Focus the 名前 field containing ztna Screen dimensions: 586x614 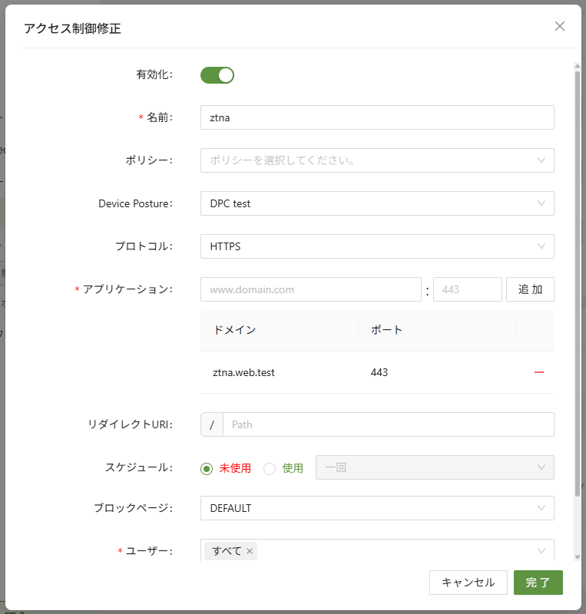pos(376,117)
